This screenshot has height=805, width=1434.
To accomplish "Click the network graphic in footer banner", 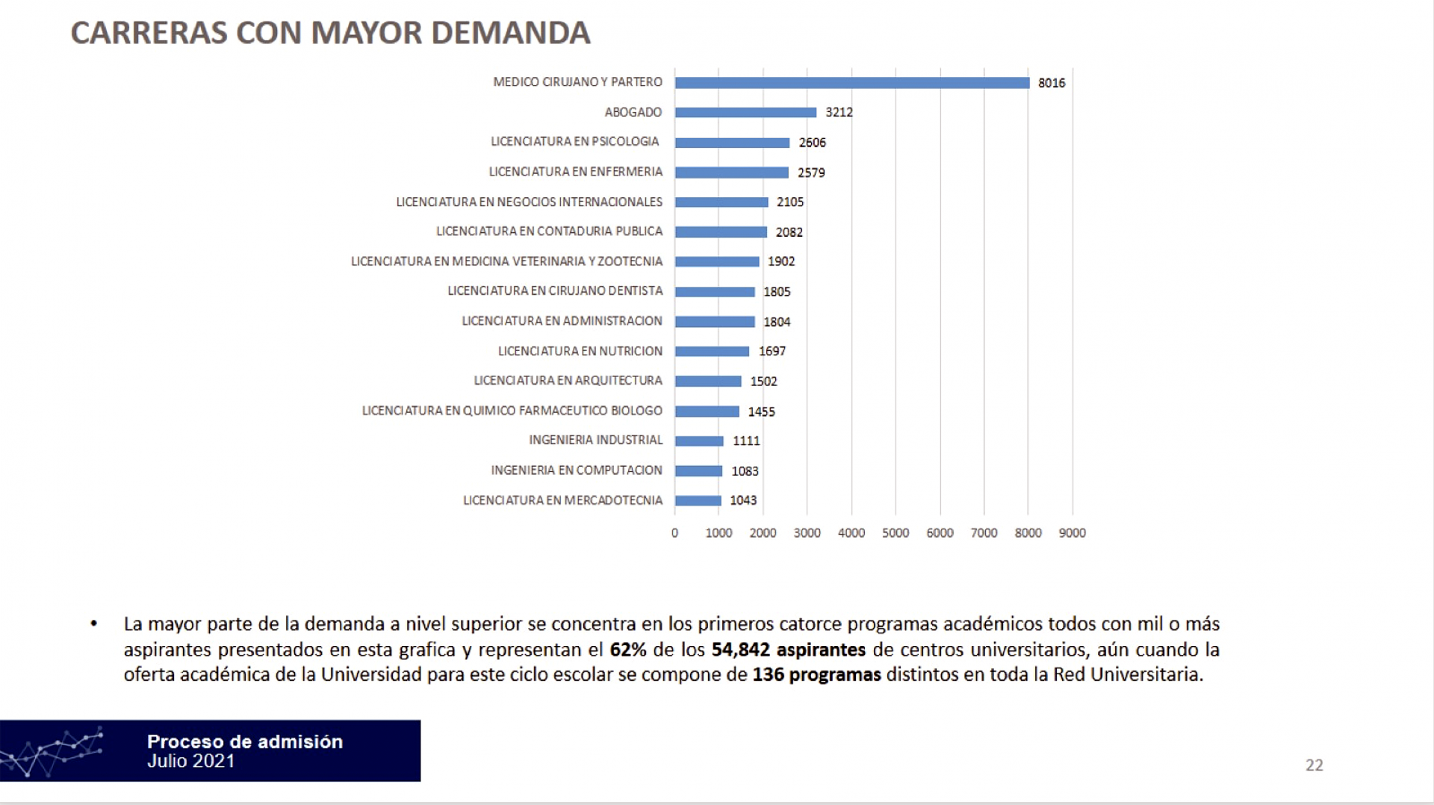I will tap(52, 751).
